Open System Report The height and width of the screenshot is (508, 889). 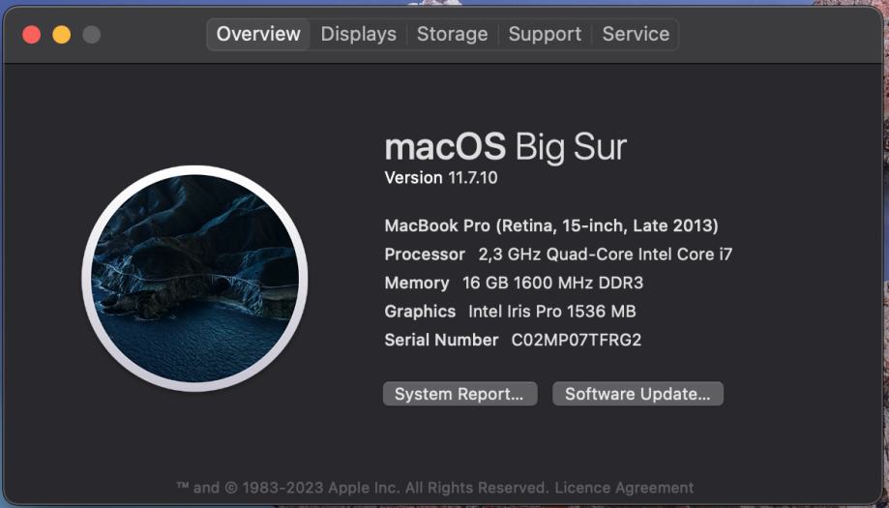click(459, 394)
